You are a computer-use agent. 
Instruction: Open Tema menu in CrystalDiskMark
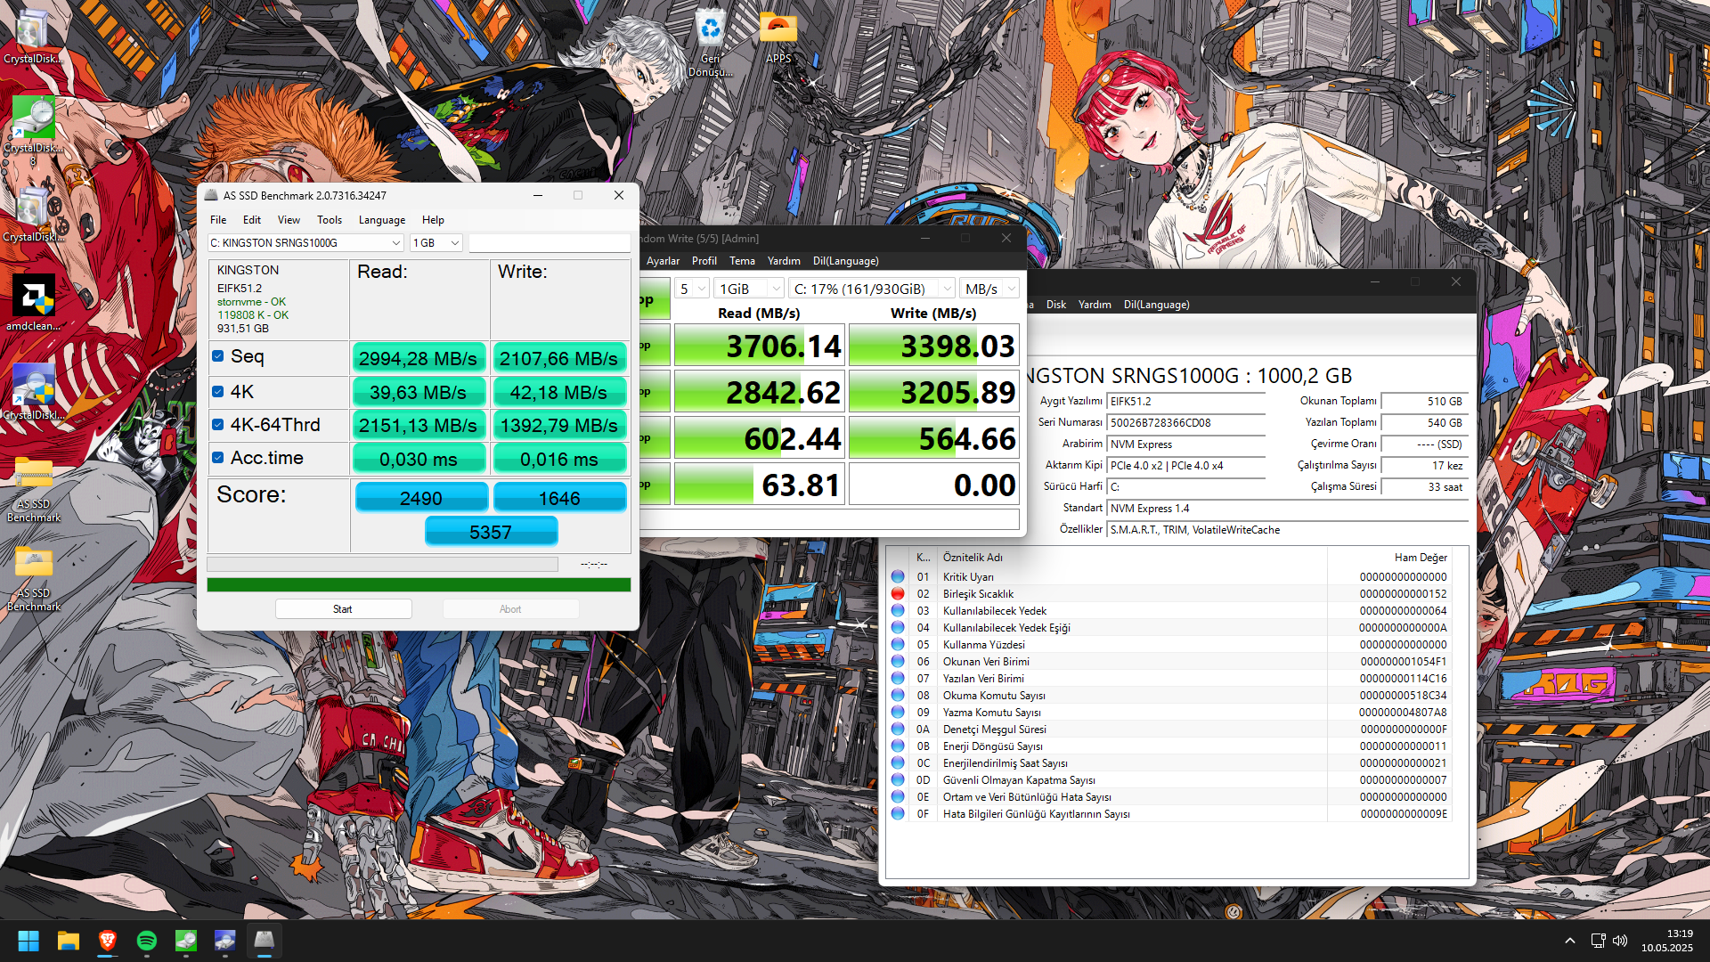click(742, 261)
